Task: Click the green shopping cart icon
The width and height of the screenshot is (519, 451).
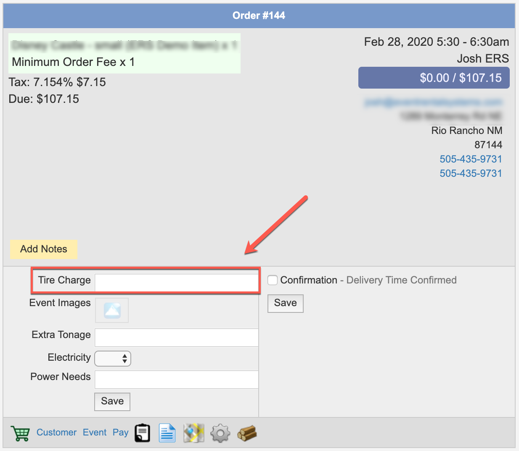Action: click(20, 433)
